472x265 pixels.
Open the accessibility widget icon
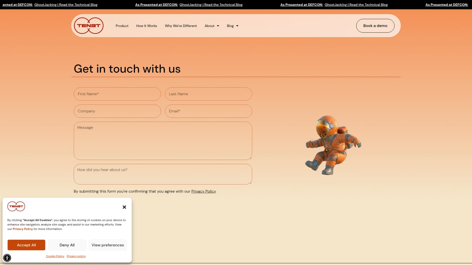pos(7,258)
